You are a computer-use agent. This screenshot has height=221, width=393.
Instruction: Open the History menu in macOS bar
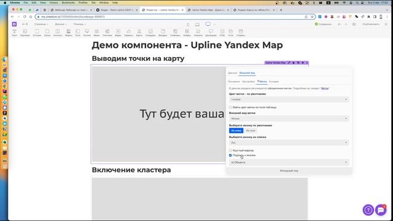tap(53, 2)
